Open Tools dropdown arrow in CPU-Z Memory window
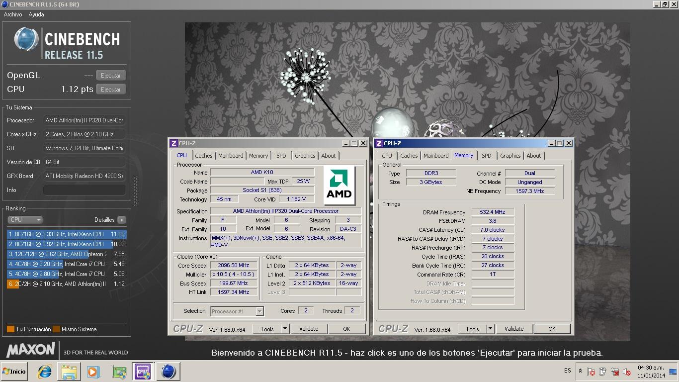This screenshot has height=382, width=679. (490, 329)
